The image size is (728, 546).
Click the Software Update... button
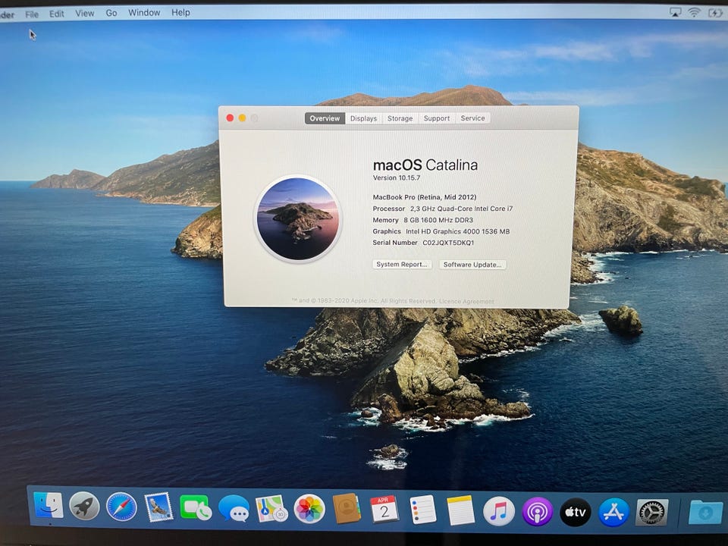coord(472,265)
